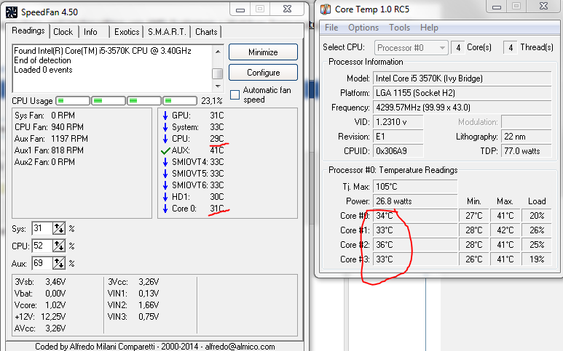The height and width of the screenshot is (351, 563).
Task: Open the Exotics tab
Action: 127,32
